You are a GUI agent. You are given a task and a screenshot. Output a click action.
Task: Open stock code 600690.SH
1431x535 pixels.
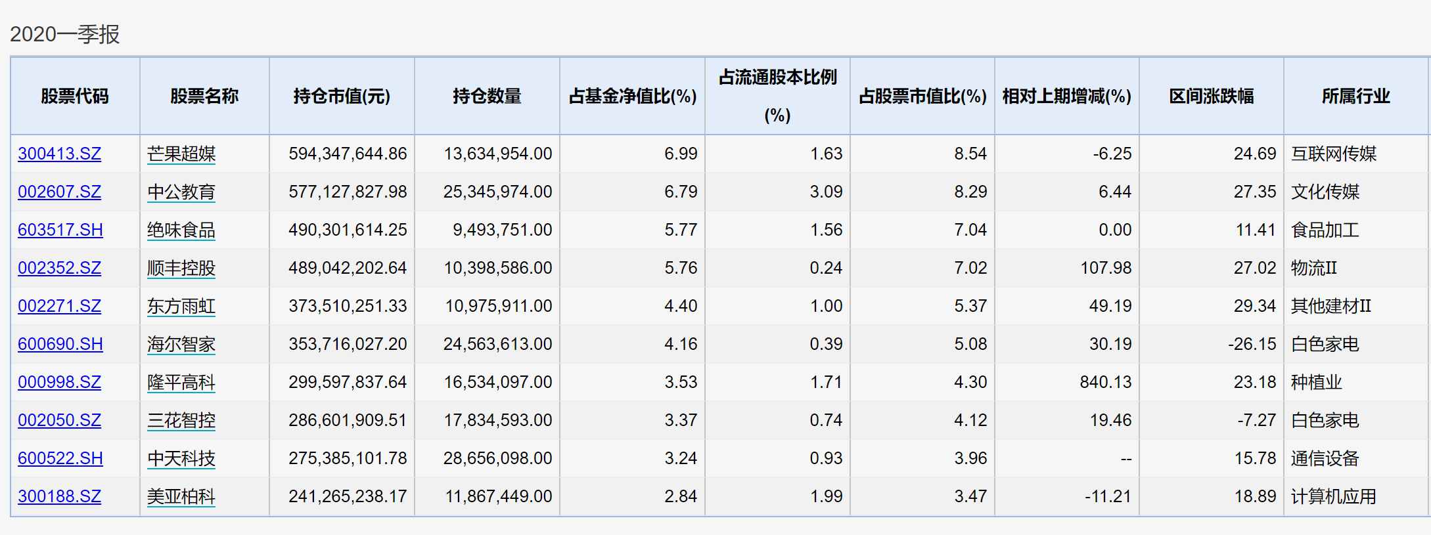point(60,344)
